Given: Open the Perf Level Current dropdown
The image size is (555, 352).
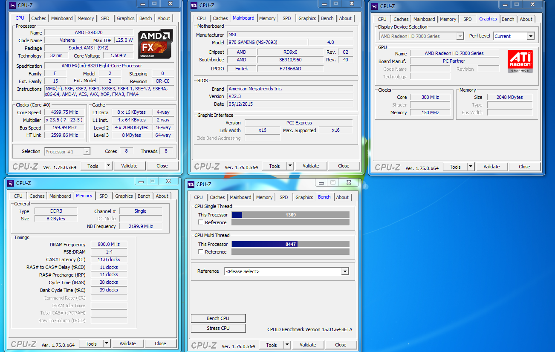Looking at the screenshot, I should coord(514,36).
